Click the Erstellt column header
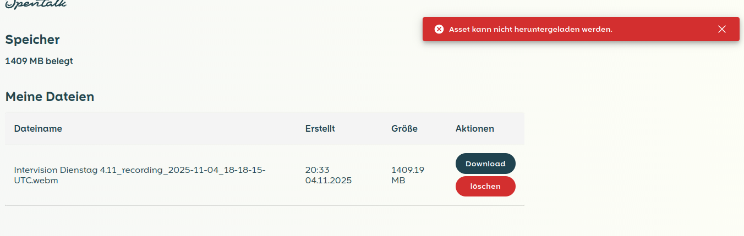Image resolution: width=744 pixels, height=236 pixels. click(320, 128)
